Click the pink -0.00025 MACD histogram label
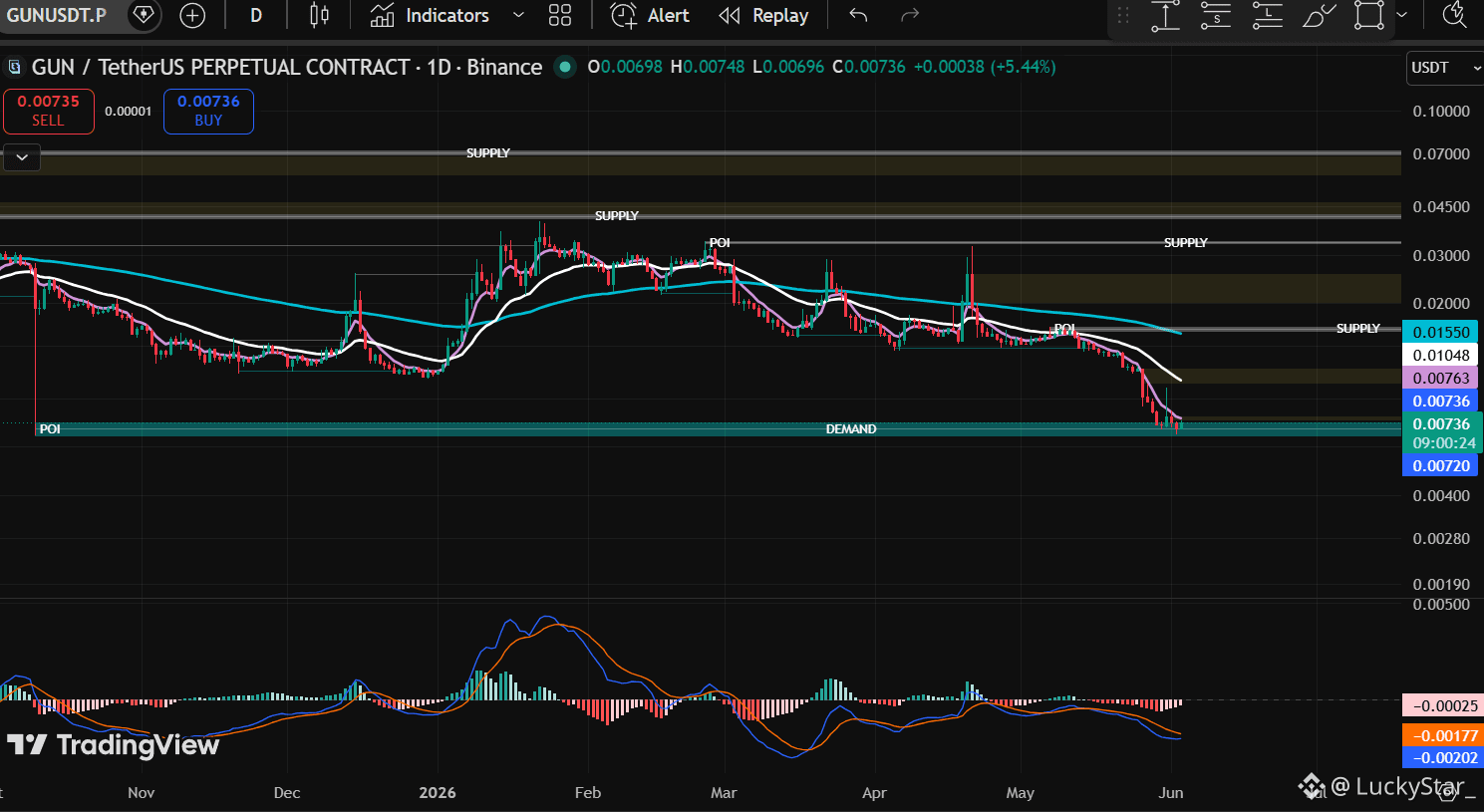The width and height of the screenshot is (1484, 812). pos(1441,705)
